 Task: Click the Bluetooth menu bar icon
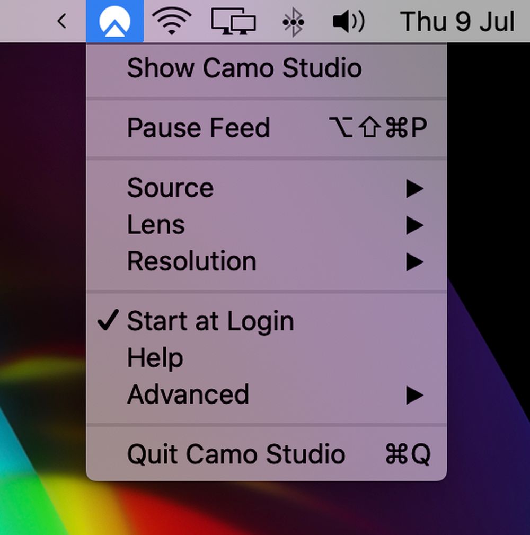pyautogui.click(x=293, y=22)
